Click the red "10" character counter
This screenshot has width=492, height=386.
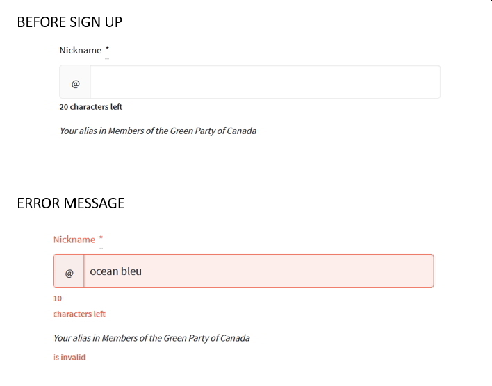click(x=58, y=299)
